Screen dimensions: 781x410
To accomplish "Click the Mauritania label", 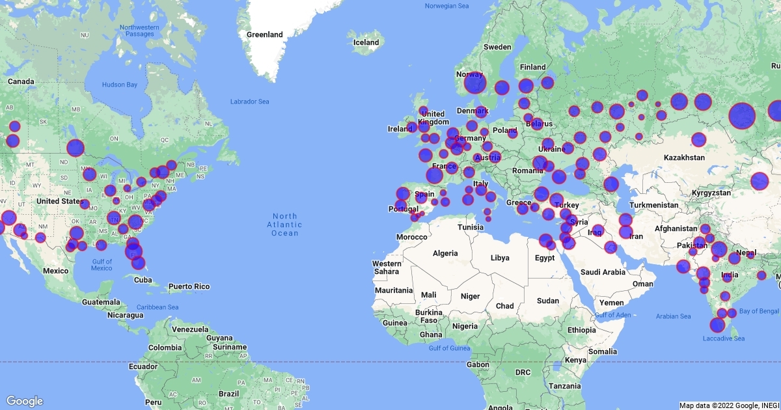I will [394, 290].
